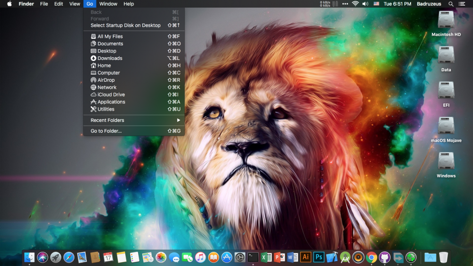
Task: Open Messages speech bubble icon
Action: pyautogui.click(x=174, y=257)
